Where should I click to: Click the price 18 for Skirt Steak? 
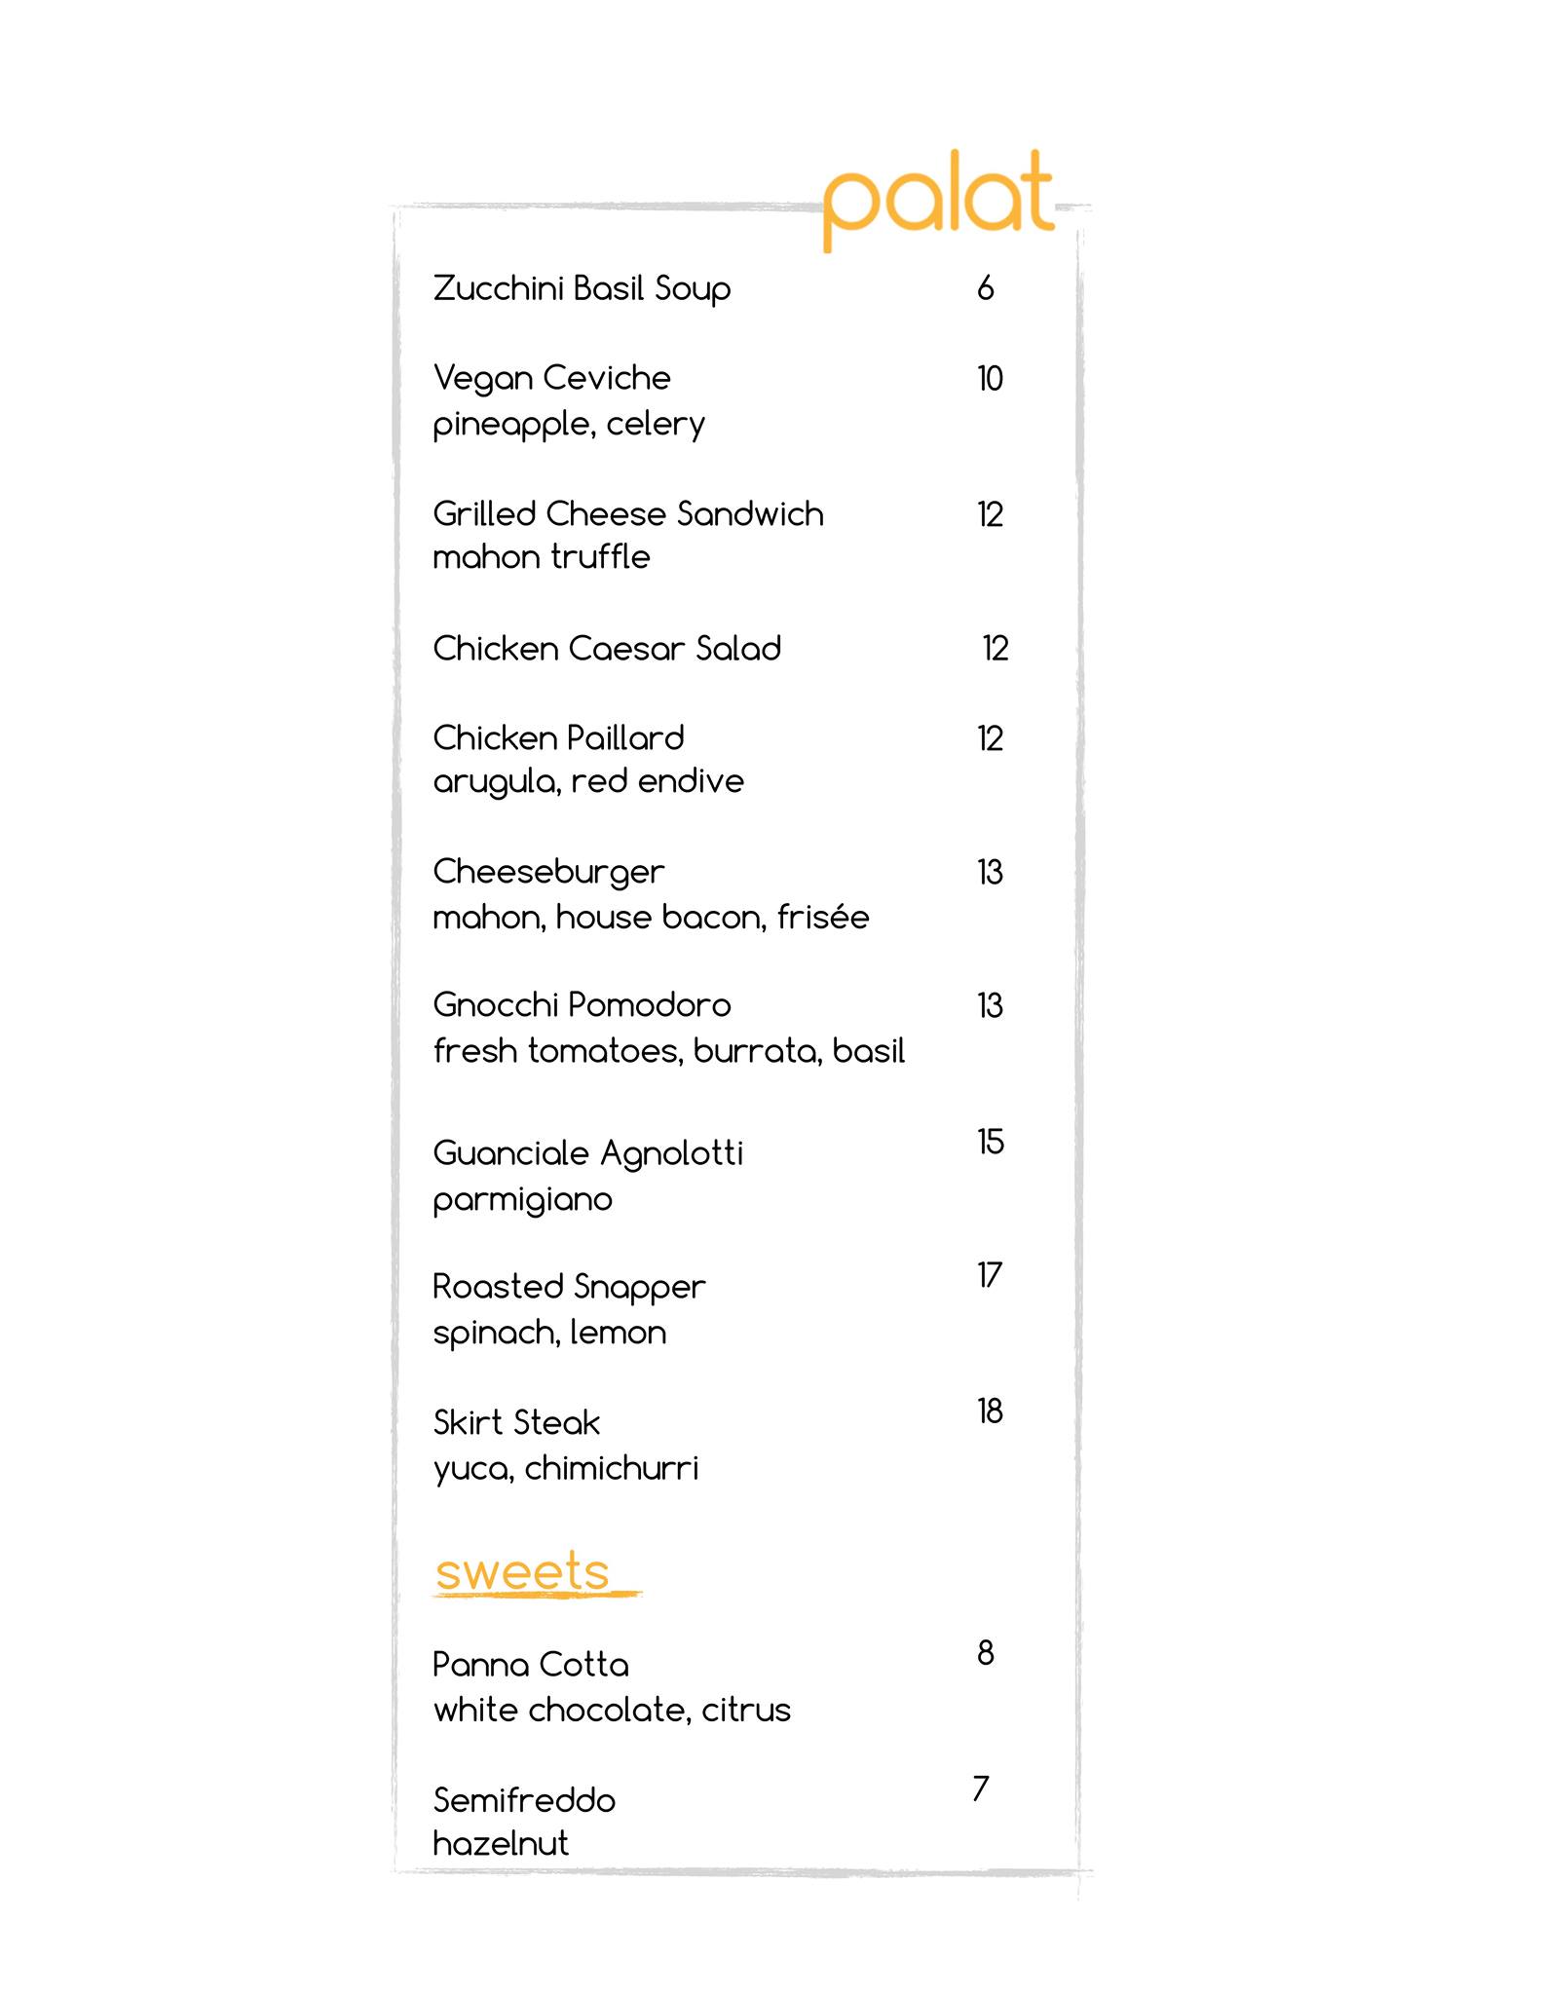(990, 1411)
